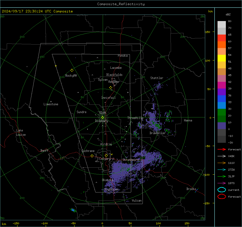The height and width of the screenshot is (227, 242).
Task: Select the red 65 dBZ color swatch
Action: click(x=222, y=38)
